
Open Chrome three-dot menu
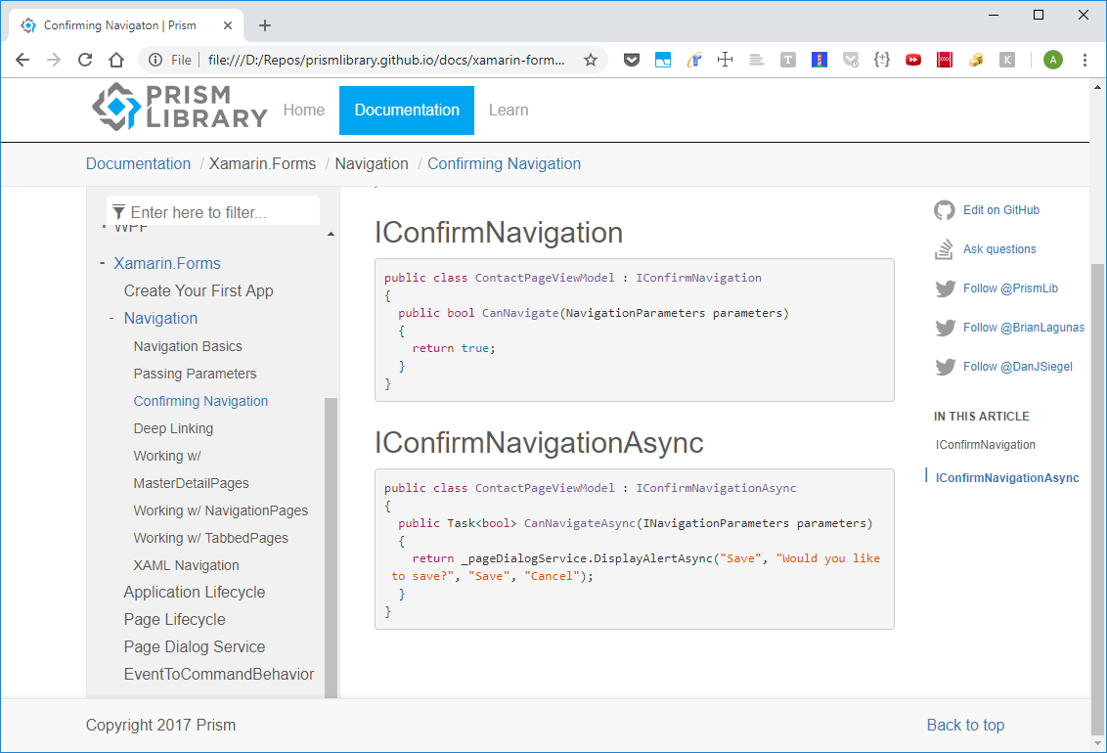(1085, 60)
